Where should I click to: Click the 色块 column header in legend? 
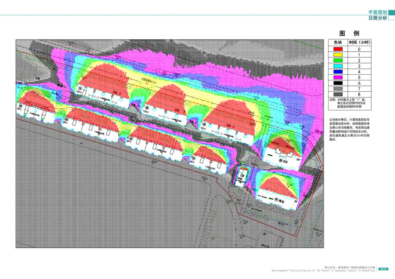(337, 43)
